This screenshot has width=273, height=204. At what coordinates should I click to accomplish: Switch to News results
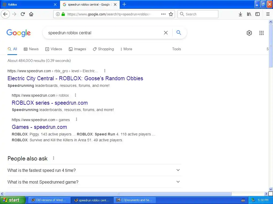[x=31, y=49]
